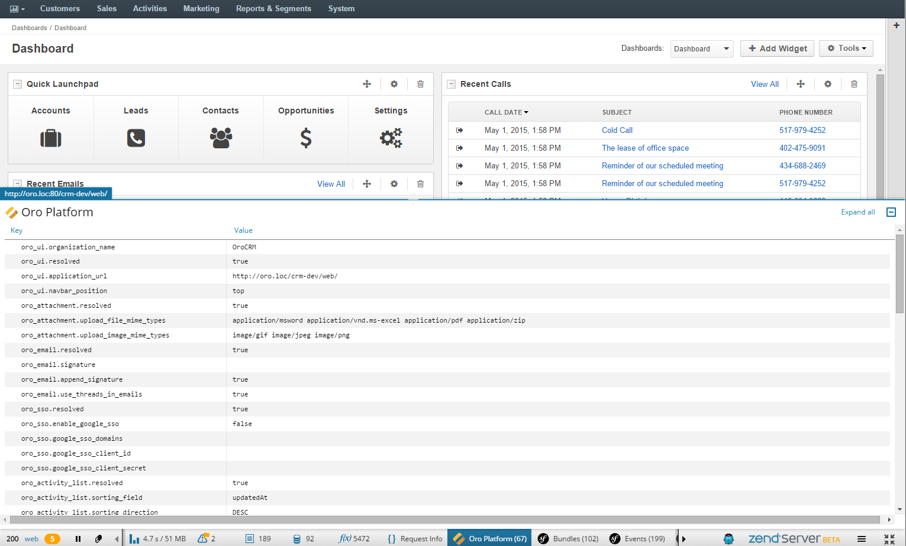Open The lease of office space call

[645, 148]
